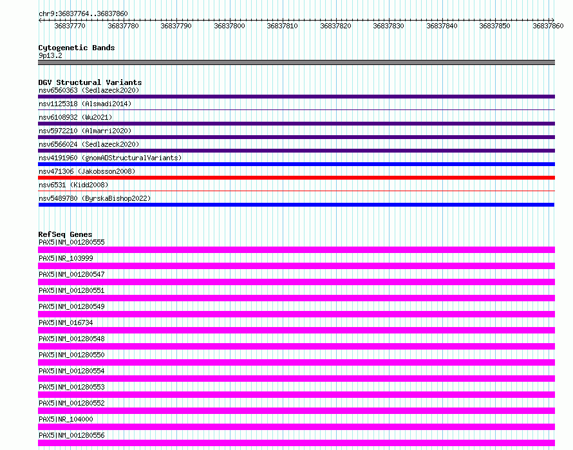Image resolution: width=573 pixels, height=450 pixels.
Task: Select the PAX5|NM_001280550 transcript label
Action: click(71, 355)
